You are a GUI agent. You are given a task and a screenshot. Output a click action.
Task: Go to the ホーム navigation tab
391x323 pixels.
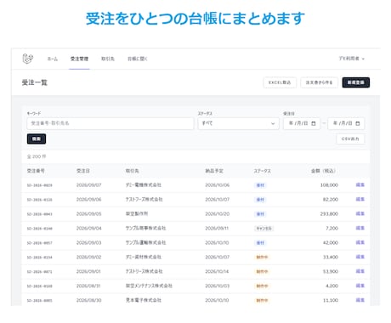[53, 59]
